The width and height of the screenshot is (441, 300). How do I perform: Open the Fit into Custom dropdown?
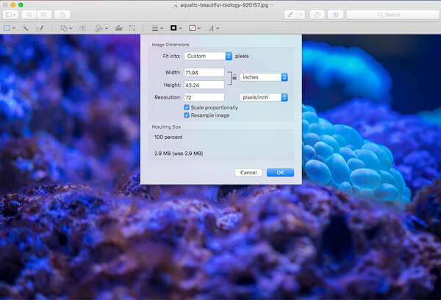point(208,56)
